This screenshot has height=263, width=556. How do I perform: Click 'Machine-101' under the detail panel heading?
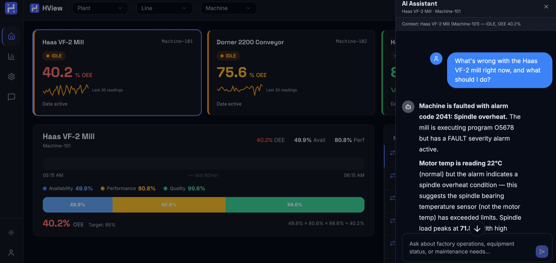click(x=57, y=146)
